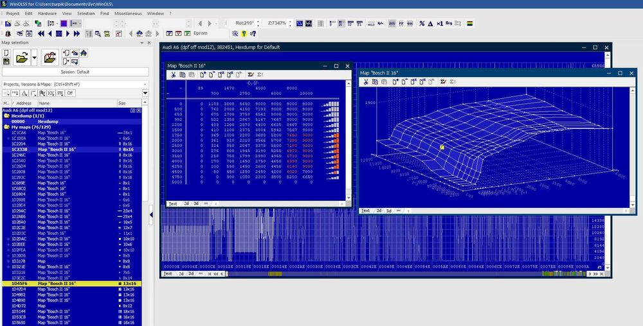This screenshot has width=643, height=326.
Task: Click the open project folder icon
Action: pos(22,58)
